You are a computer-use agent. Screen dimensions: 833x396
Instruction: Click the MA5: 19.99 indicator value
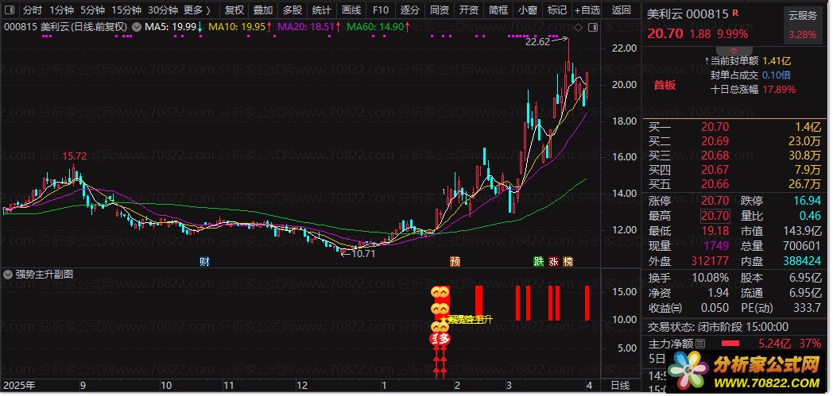[x=171, y=26]
